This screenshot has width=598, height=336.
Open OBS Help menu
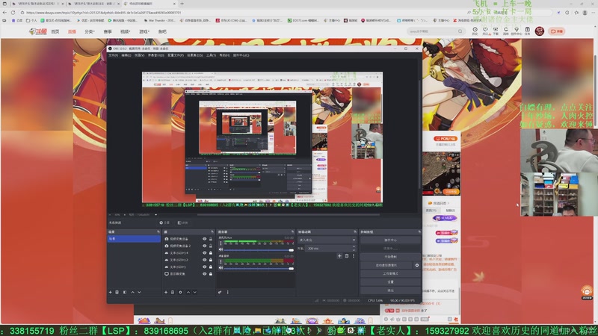pos(224,55)
